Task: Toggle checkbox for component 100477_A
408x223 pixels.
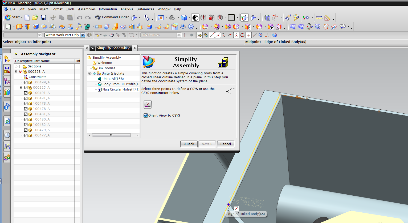Action: (26, 135)
